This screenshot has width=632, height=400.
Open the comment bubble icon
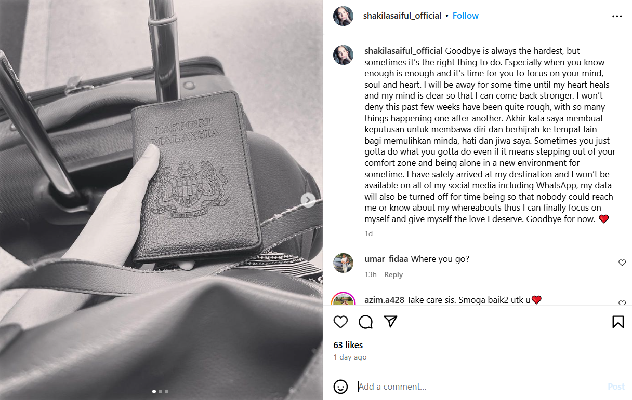365,322
